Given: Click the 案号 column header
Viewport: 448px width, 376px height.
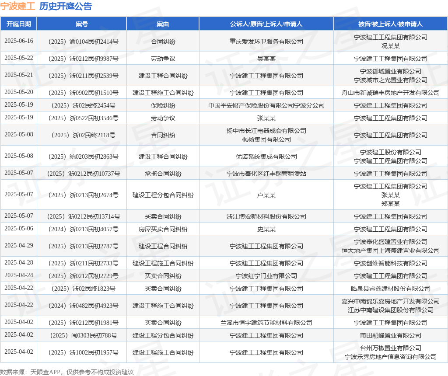Looking at the screenshot, I should click(82, 24).
